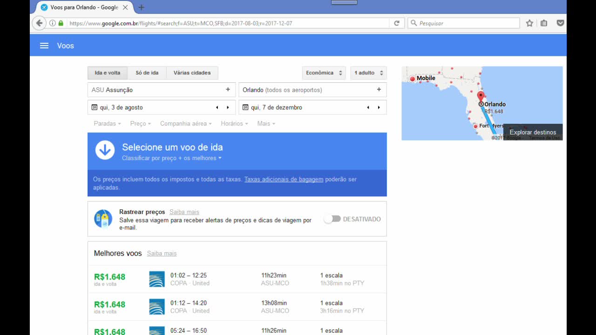The width and height of the screenshot is (596, 335).
Task: Click the Orlando red pin on the map
Action: point(481,97)
